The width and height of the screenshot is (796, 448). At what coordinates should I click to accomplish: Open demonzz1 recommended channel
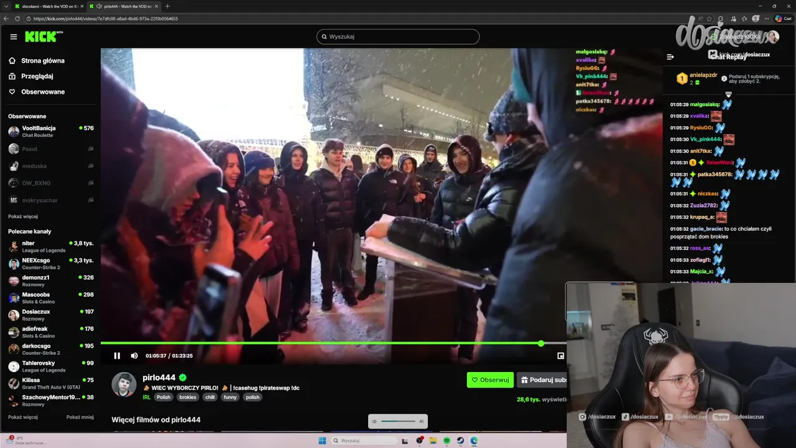click(x=50, y=281)
